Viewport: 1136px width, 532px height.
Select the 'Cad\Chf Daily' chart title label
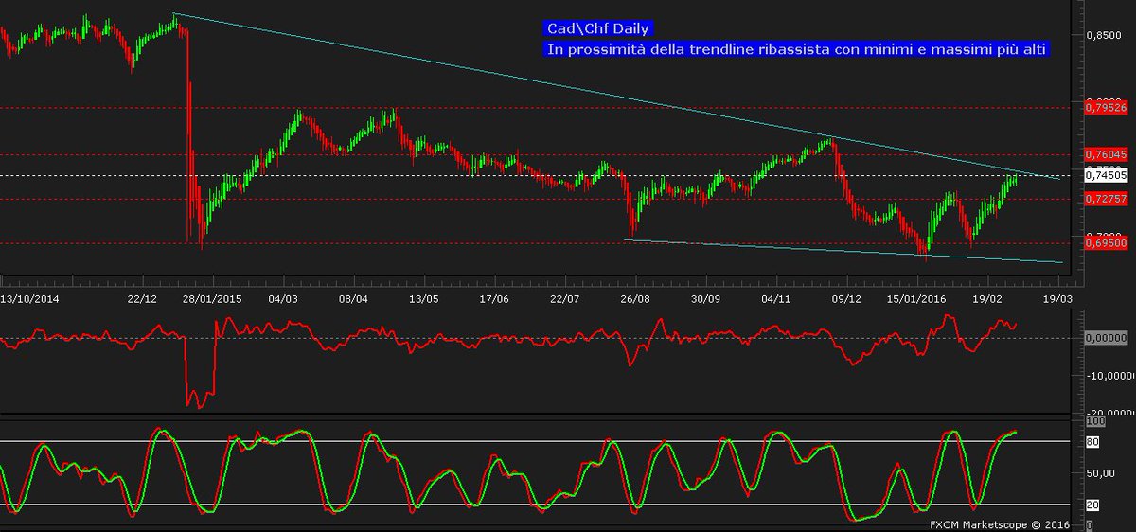597,29
